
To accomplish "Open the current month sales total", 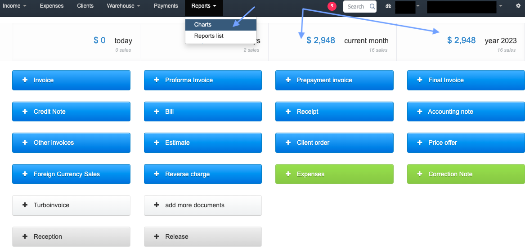I will click(x=321, y=40).
